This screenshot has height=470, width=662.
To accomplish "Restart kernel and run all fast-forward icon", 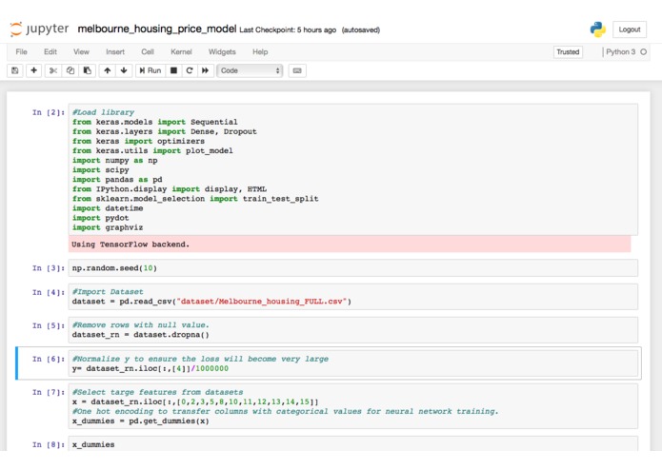I will [205, 70].
